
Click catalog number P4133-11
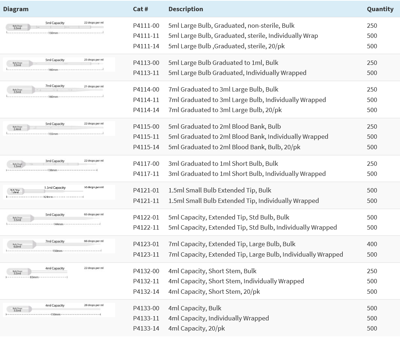coord(146,318)
